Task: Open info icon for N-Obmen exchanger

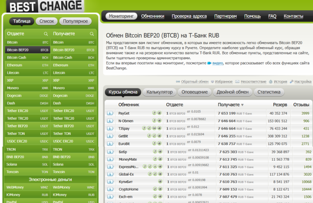Action: pyautogui.click(x=110, y=121)
